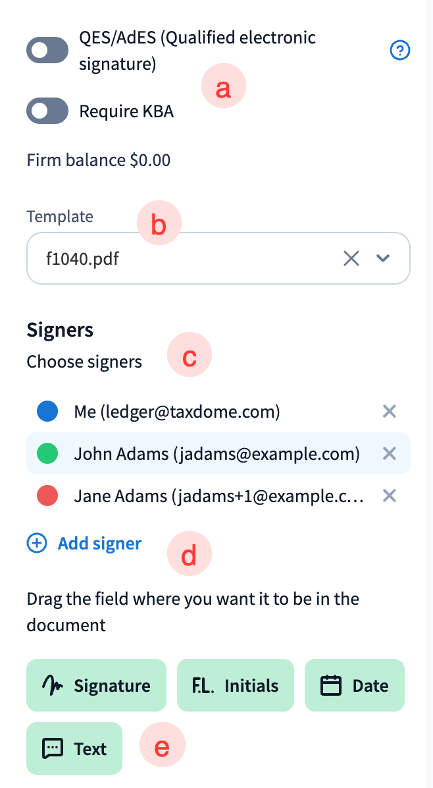Click the Signature field pen icon
The height and width of the screenshot is (788, 433).
point(53,685)
